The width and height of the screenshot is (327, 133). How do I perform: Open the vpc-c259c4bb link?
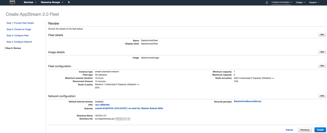tap(102, 105)
